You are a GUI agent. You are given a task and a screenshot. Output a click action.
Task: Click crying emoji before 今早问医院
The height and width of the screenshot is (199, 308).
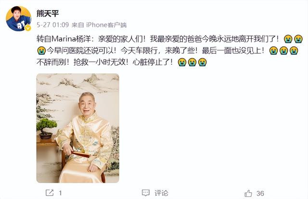coord(41,51)
